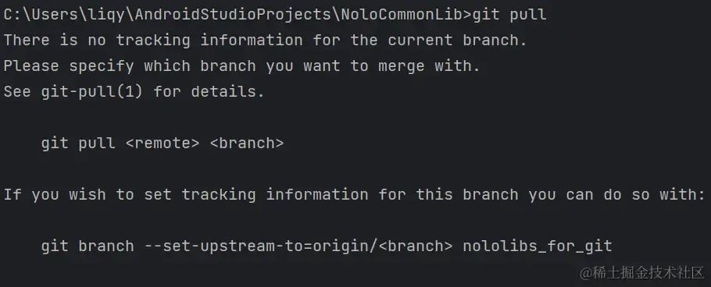Click 'for details.' after the git-pull reference
The width and height of the screenshot is (711, 287).
coord(209,92)
